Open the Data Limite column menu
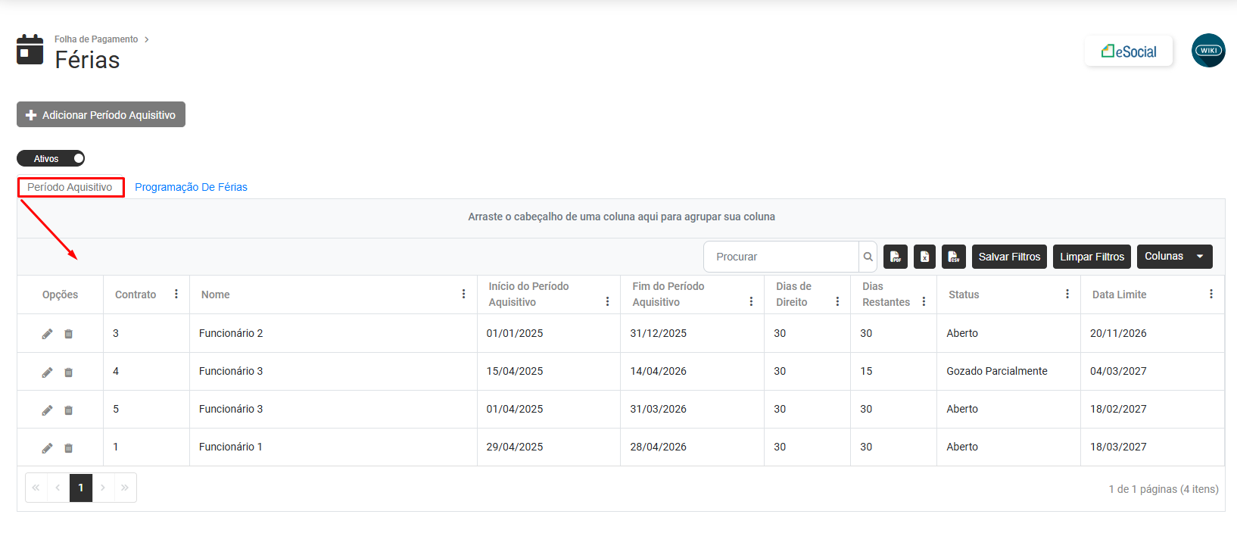The image size is (1237, 533). [1211, 294]
